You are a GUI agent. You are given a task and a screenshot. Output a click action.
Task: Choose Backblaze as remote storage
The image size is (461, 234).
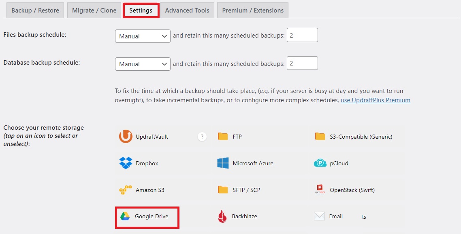[223, 217]
